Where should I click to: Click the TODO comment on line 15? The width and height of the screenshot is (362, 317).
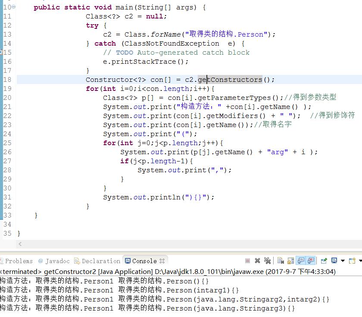(x=176, y=53)
